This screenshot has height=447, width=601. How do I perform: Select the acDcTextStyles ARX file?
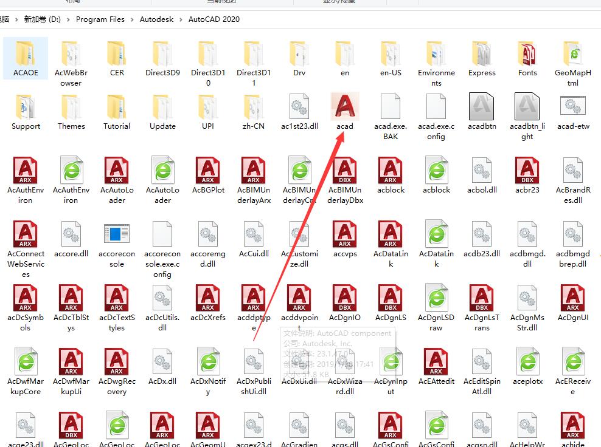(x=117, y=308)
